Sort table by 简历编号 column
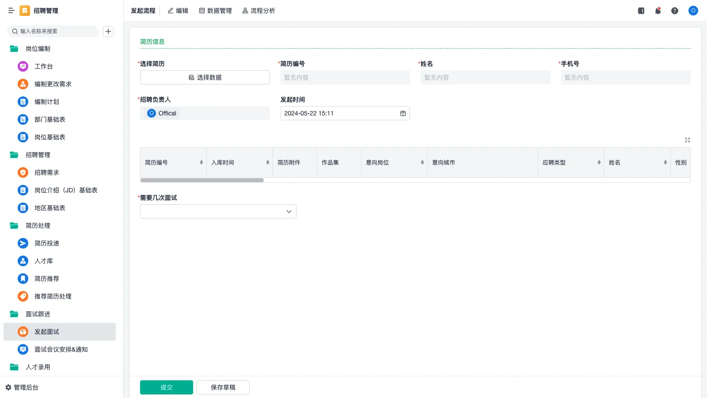 point(201,162)
